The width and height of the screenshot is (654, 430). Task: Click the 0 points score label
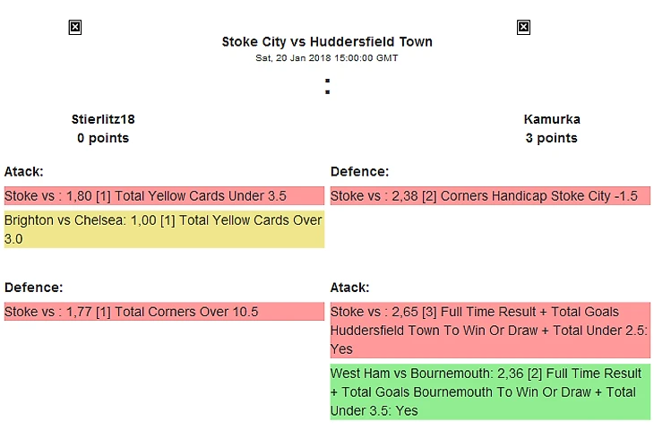click(x=103, y=138)
